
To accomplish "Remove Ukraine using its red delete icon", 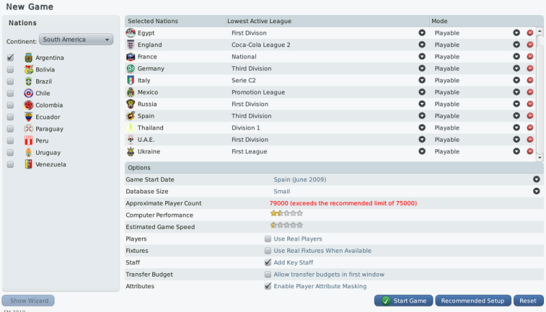I will [x=530, y=151].
